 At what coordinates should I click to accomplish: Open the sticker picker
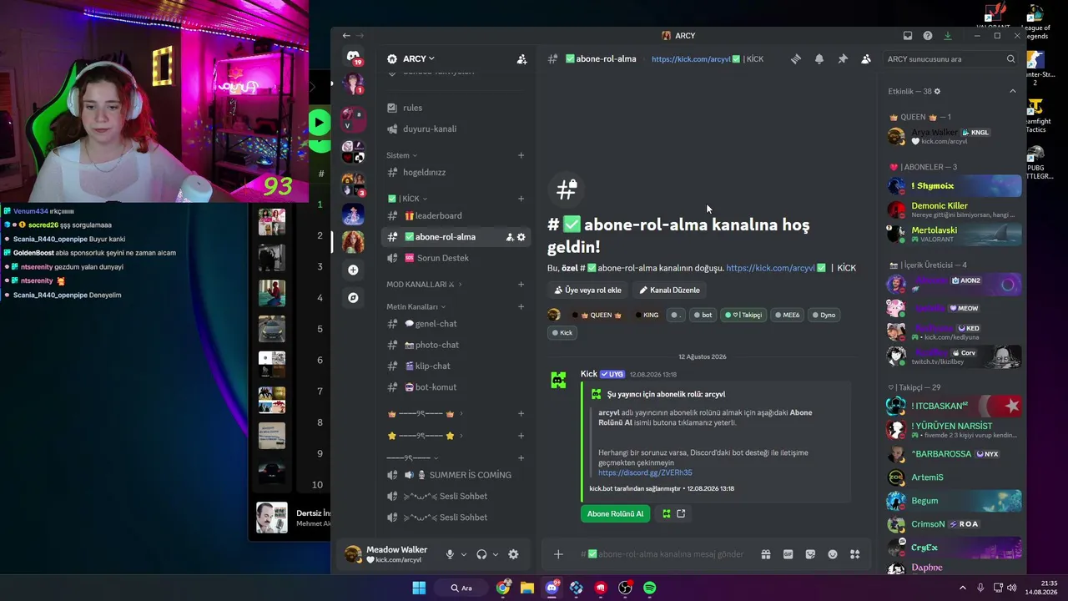click(810, 554)
